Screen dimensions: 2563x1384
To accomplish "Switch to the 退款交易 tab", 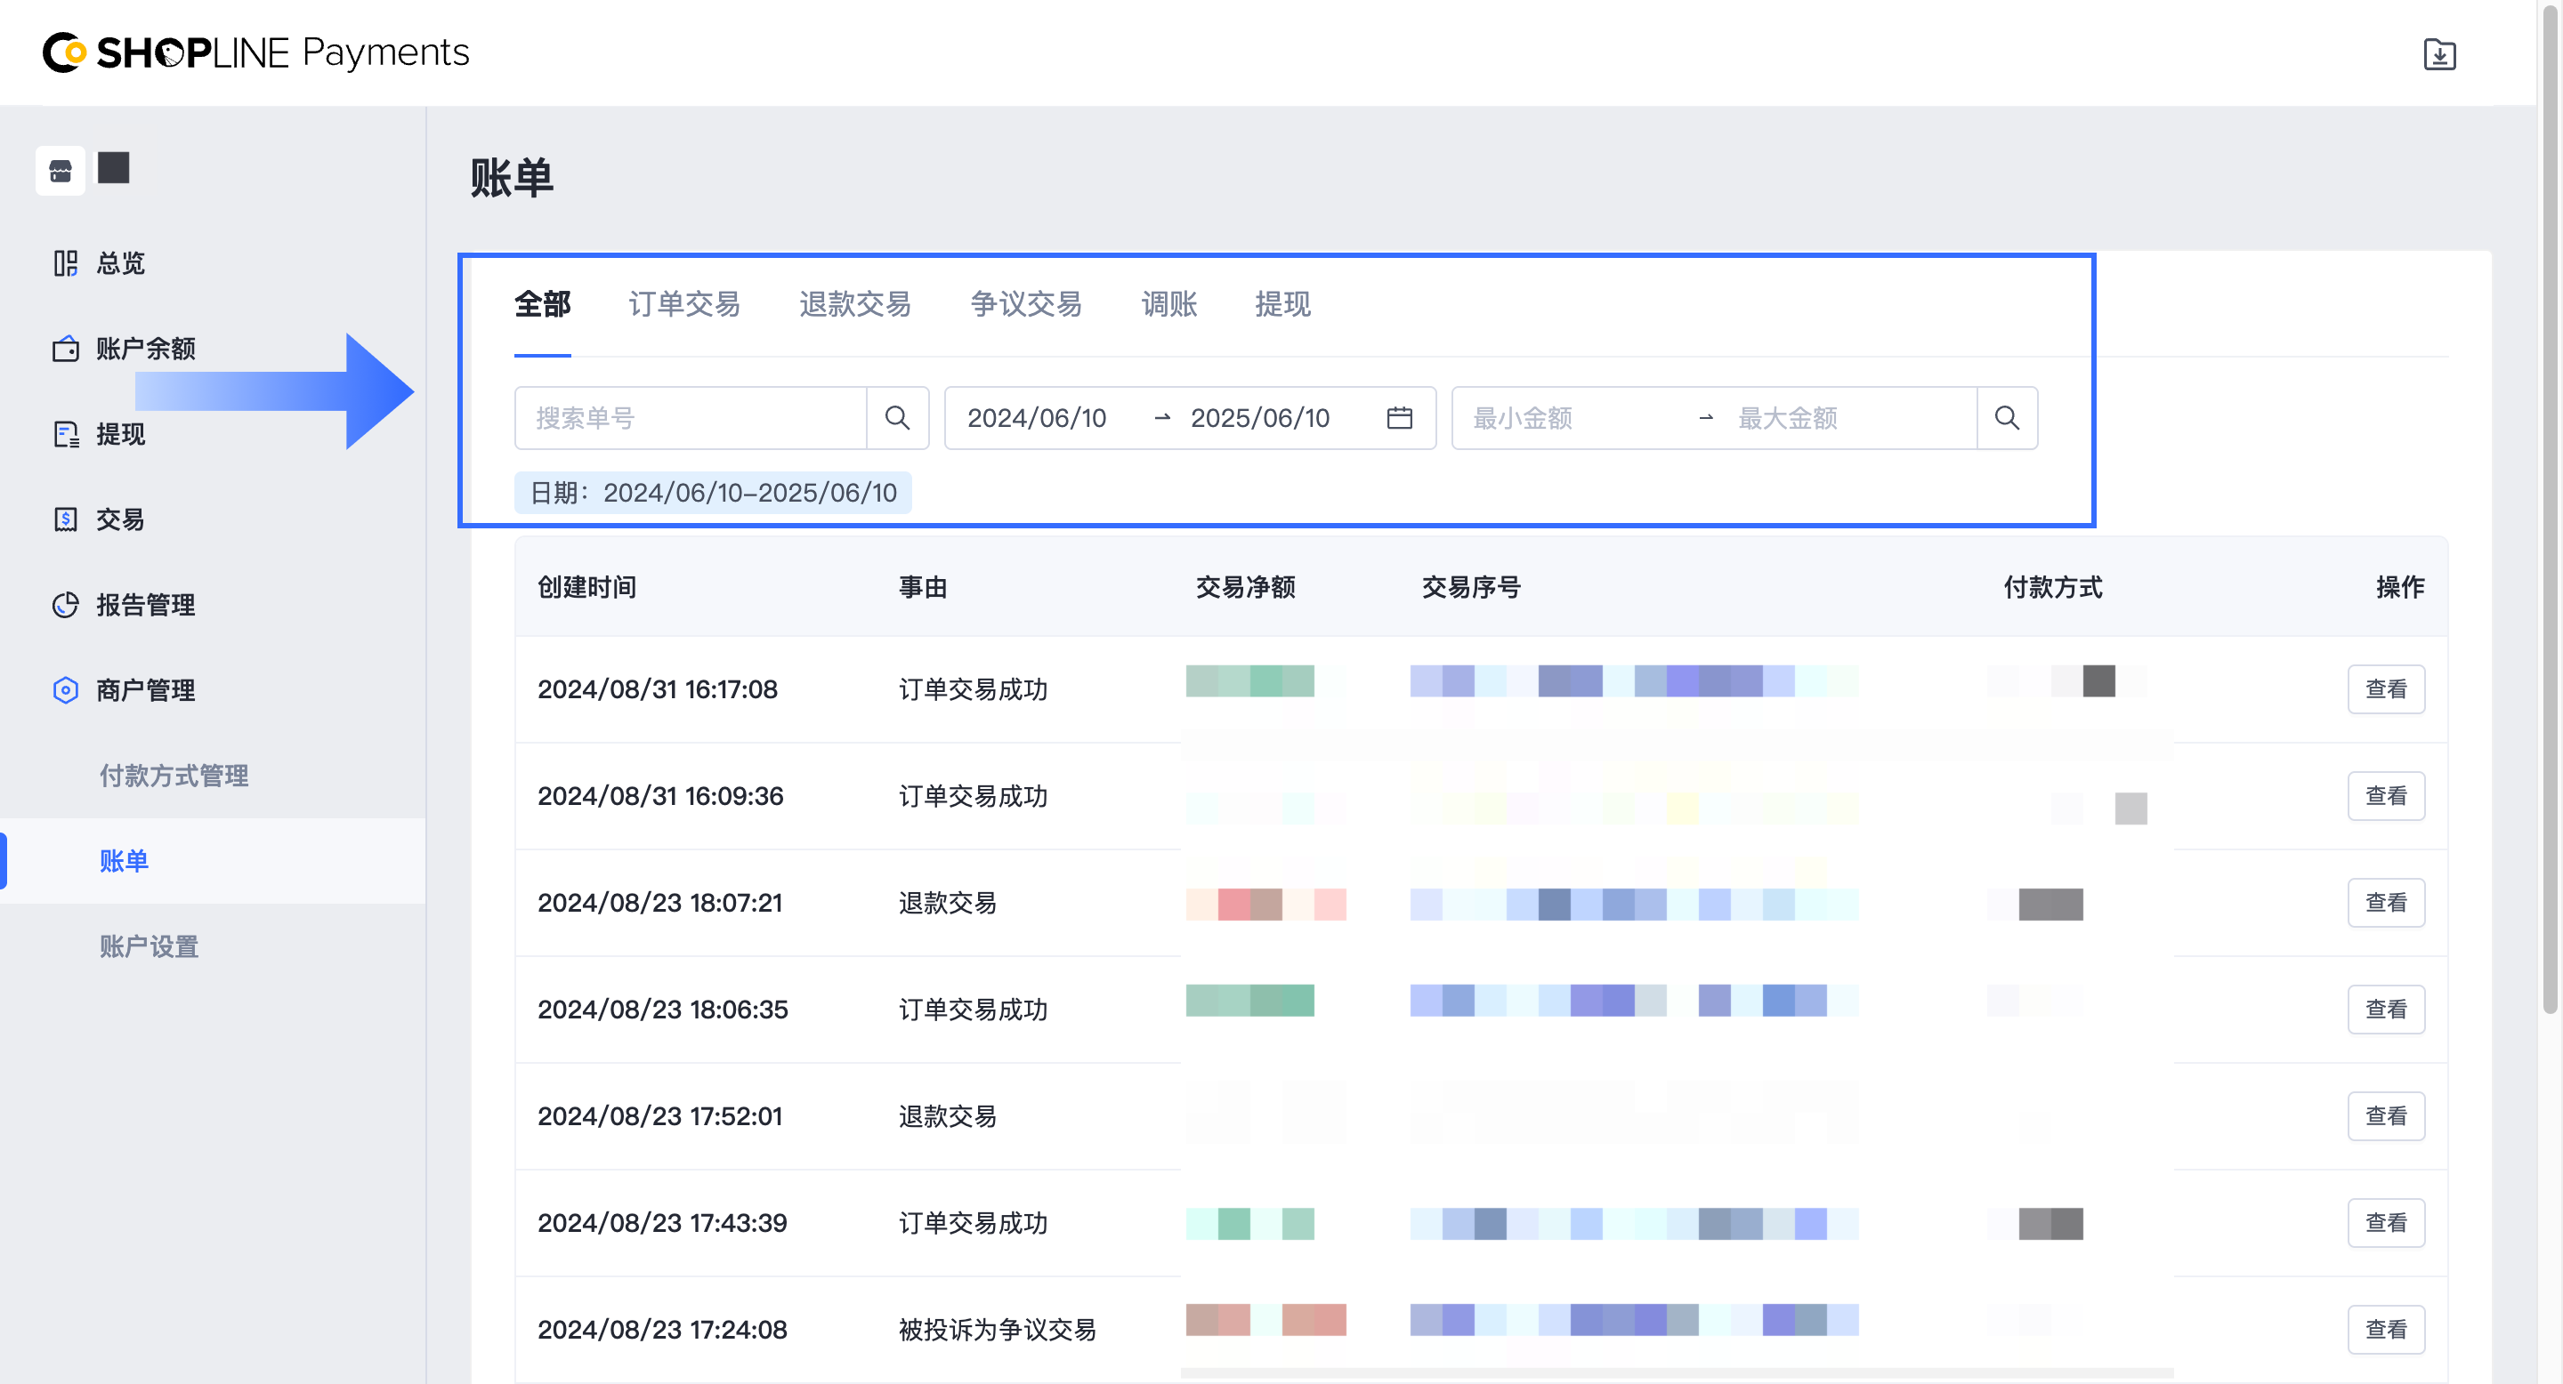I will (x=855, y=304).
